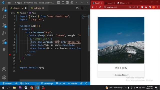Go back in the browser
This screenshot has width=160, height=90.
click(x=93, y=7)
